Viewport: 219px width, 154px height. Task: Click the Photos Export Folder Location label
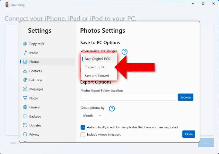pyautogui.click(x=101, y=90)
